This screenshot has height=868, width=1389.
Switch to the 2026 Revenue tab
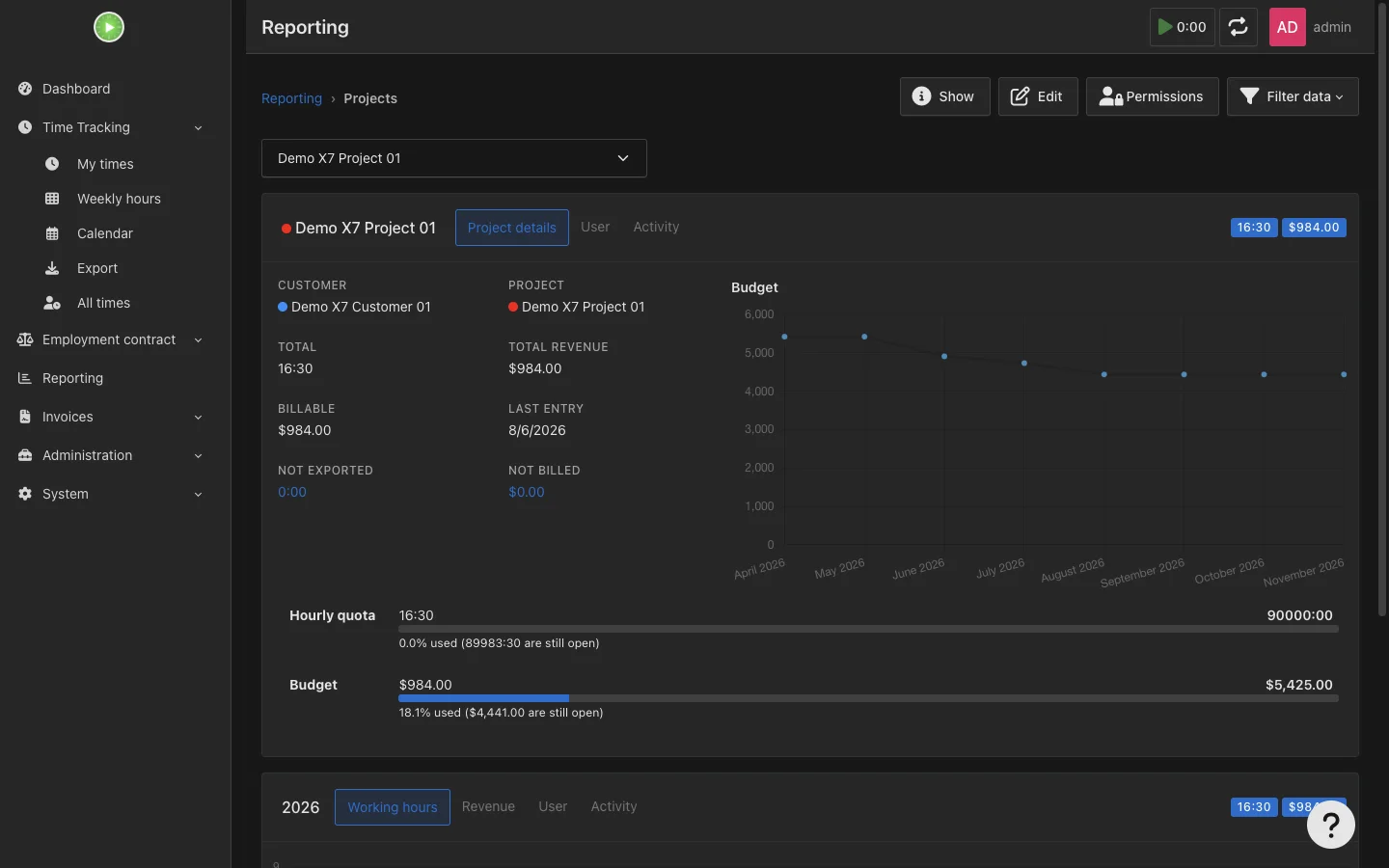click(488, 806)
